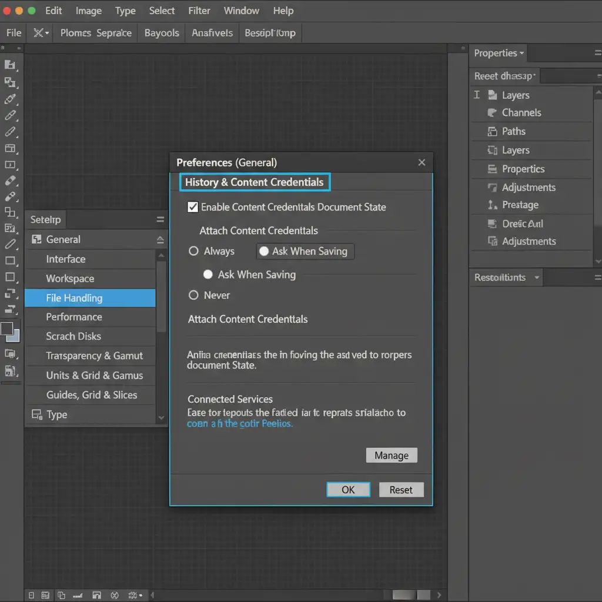Collapse the General section arrow

(x=160, y=240)
